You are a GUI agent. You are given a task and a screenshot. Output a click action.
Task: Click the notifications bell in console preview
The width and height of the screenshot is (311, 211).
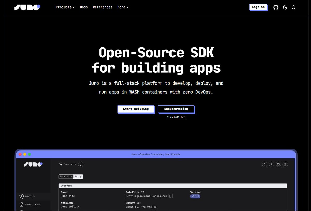(x=265, y=164)
